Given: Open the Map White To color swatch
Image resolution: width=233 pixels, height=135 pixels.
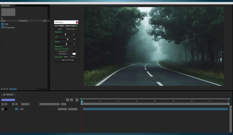Looking at the screenshot, I should point(74,54).
